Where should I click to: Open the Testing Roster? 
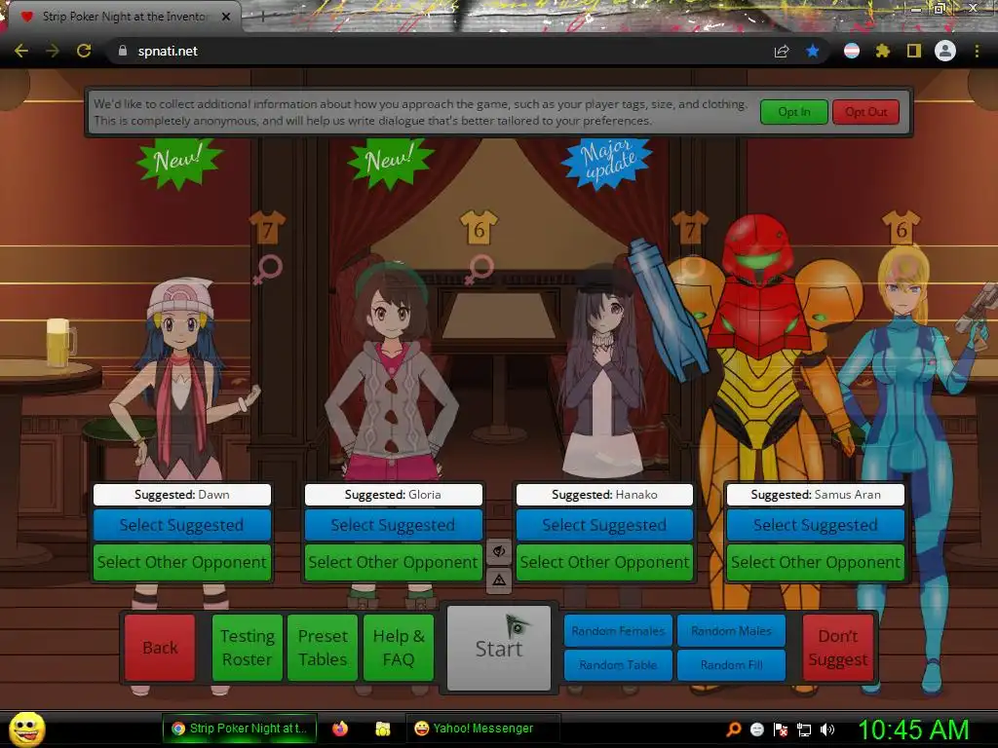click(x=247, y=648)
